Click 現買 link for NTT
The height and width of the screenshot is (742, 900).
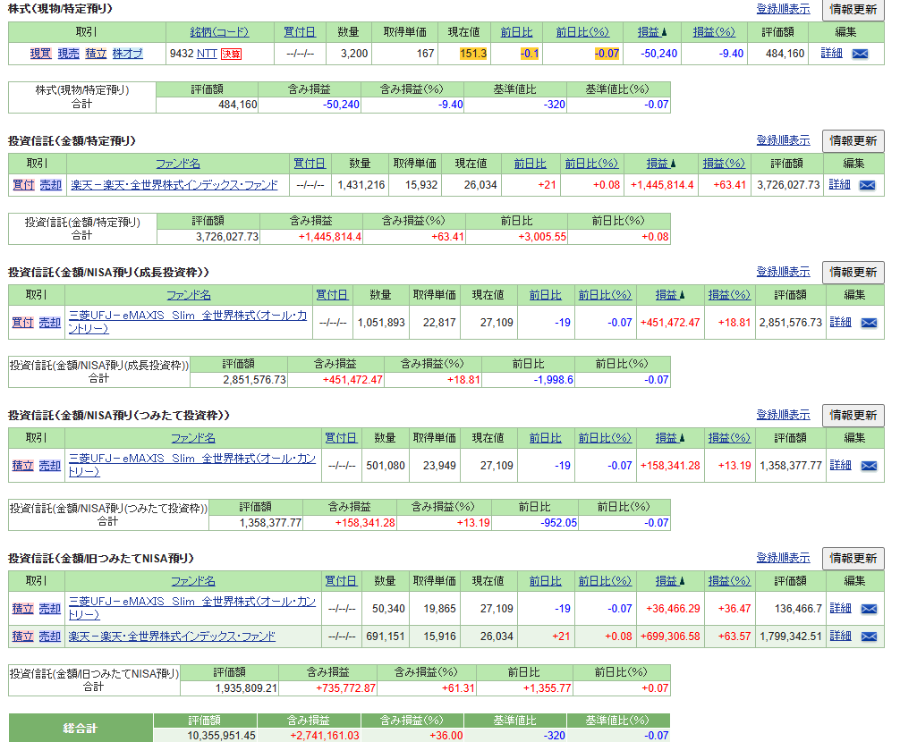[x=41, y=54]
